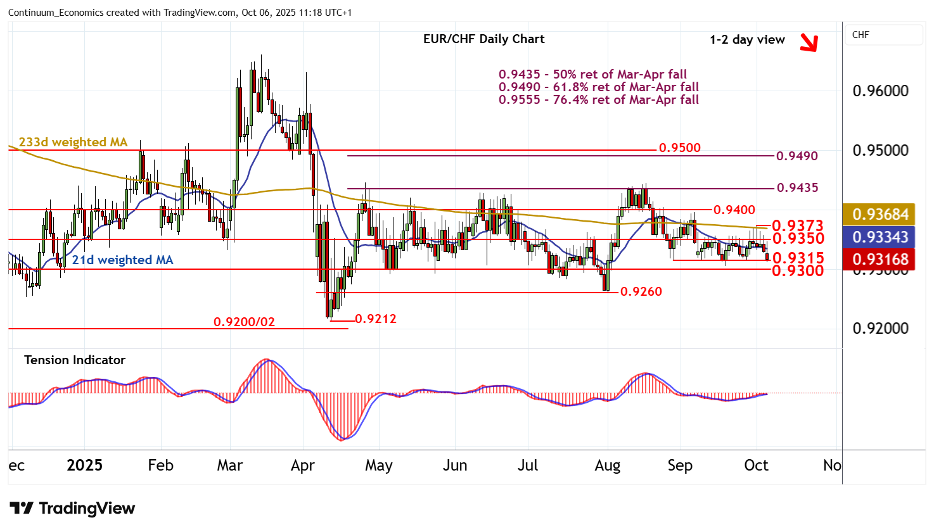The height and width of the screenshot is (532, 934).
Task: Select the 0.9435 retracement line label
Action: click(x=796, y=188)
